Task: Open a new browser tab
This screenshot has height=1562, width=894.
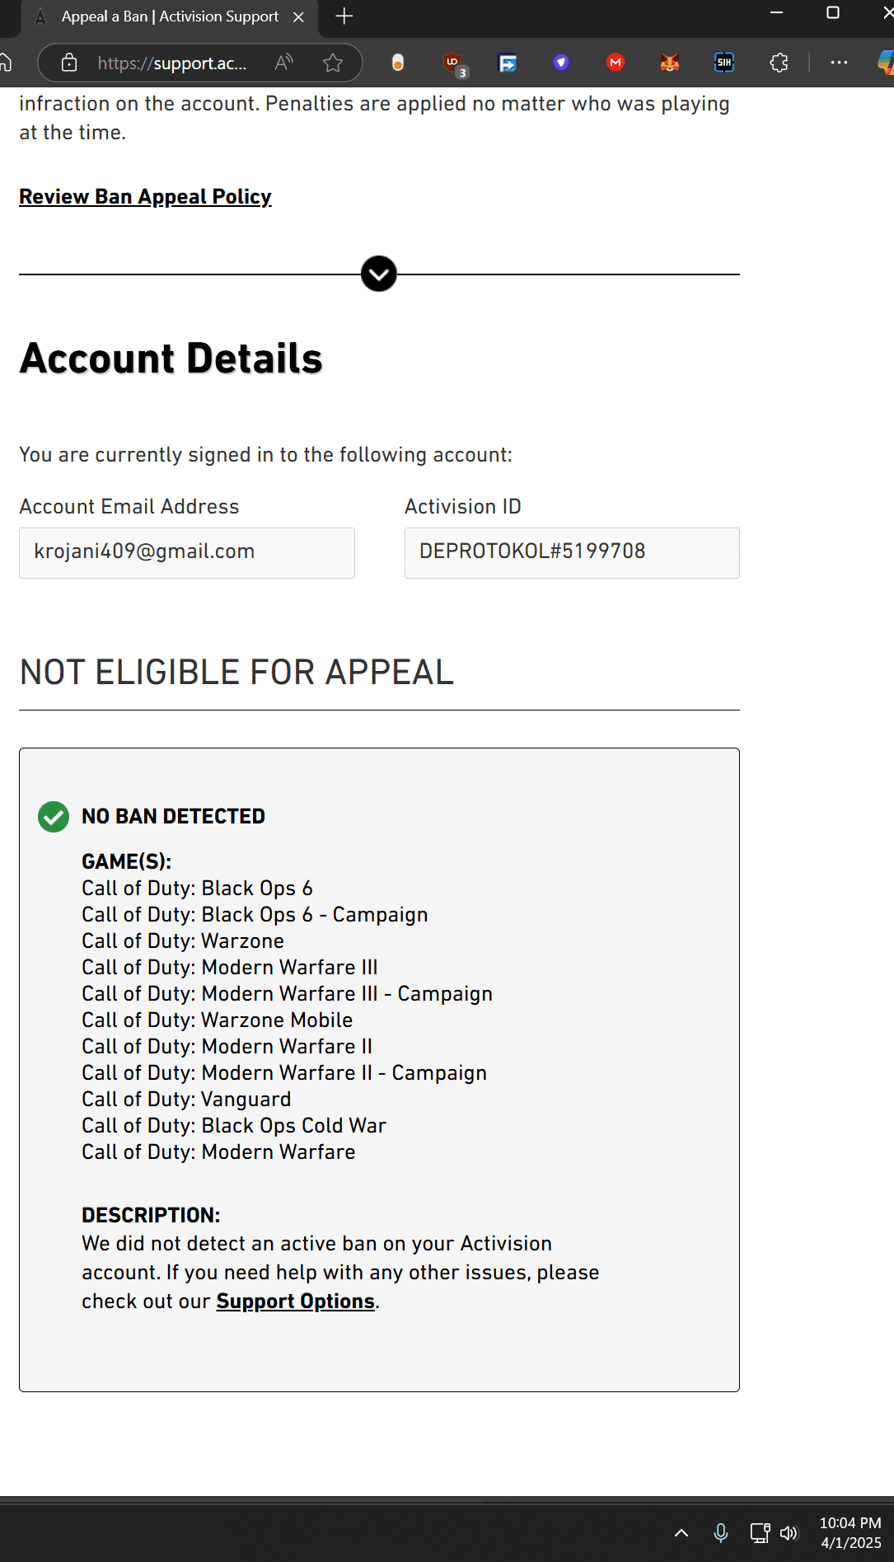Action: 344,16
